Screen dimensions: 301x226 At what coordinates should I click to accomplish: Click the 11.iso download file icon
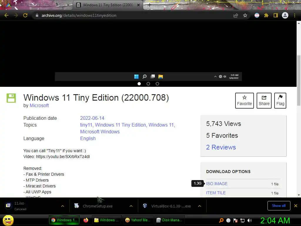pos(8,205)
